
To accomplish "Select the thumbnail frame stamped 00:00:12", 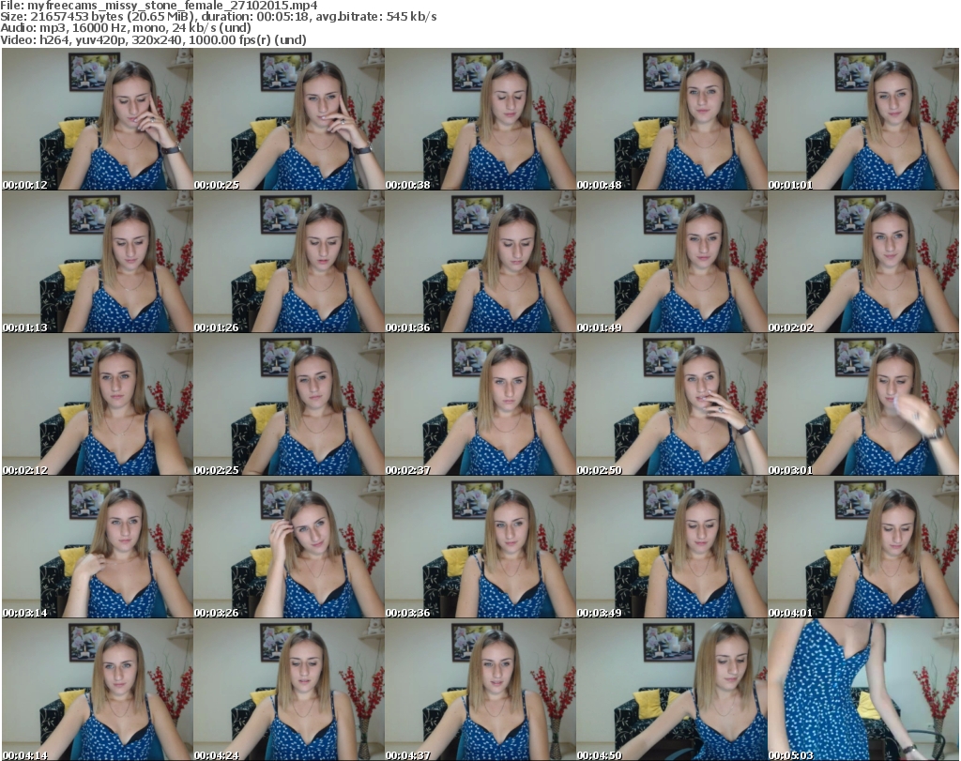I will [x=98, y=119].
